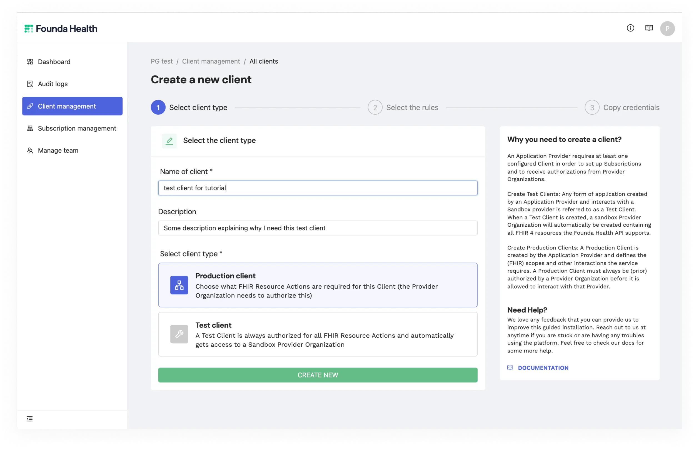Click the Manage team people icon
699x450 pixels.
click(x=30, y=151)
